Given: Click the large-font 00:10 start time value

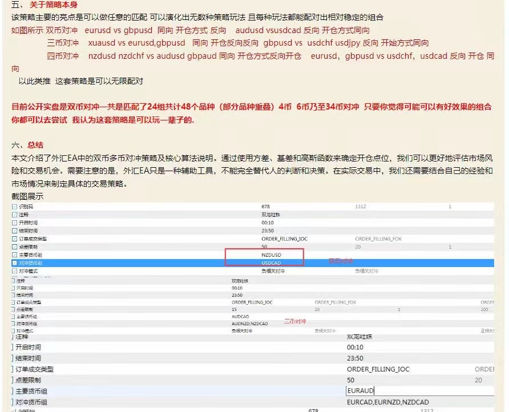Looking at the screenshot, I should pos(355,347).
